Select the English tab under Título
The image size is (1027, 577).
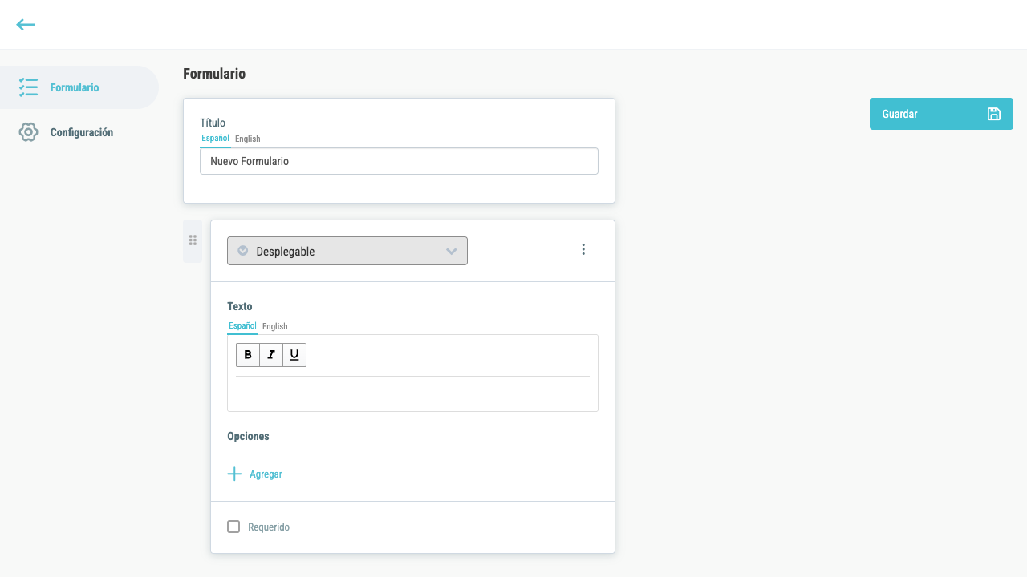pos(248,139)
